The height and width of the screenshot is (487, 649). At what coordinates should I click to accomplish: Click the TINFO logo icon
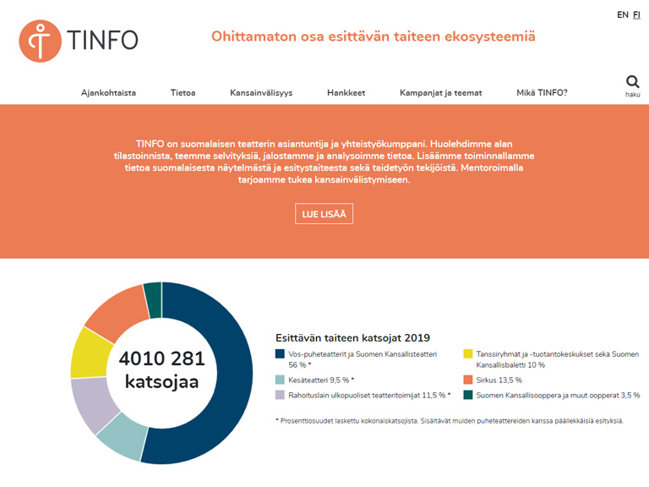41,40
